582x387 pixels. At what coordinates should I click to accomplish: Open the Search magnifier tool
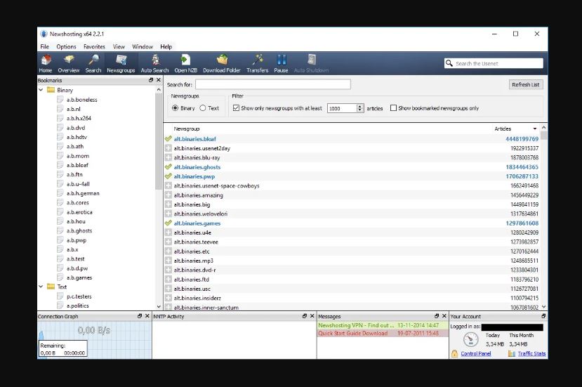click(x=93, y=63)
